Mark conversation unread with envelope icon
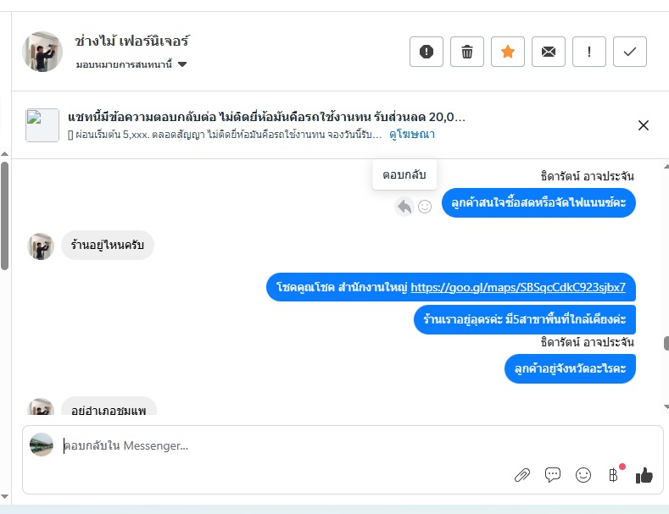This screenshot has width=669, height=514. click(549, 52)
